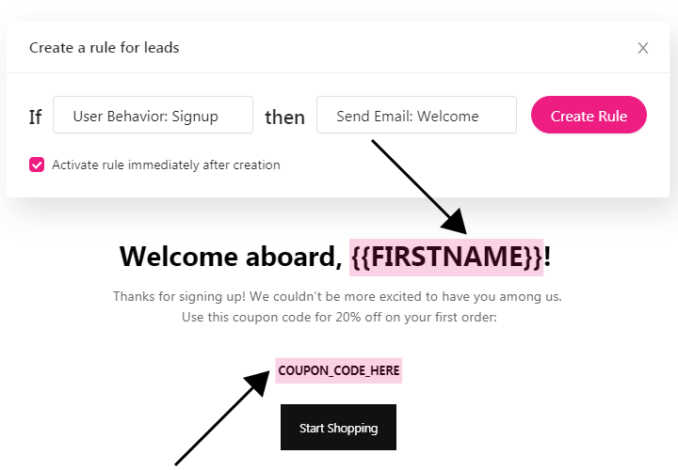Screen dimensions: 678x470
Task: Click the 'If' label before the first dropdown
Action: [x=36, y=117]
